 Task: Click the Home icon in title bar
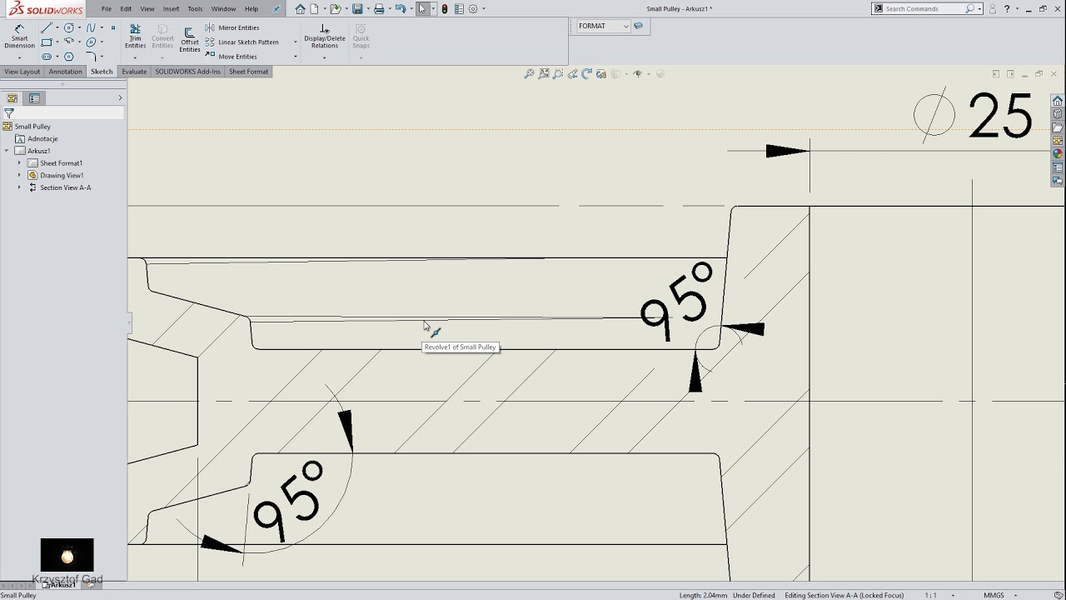(300, 8)
